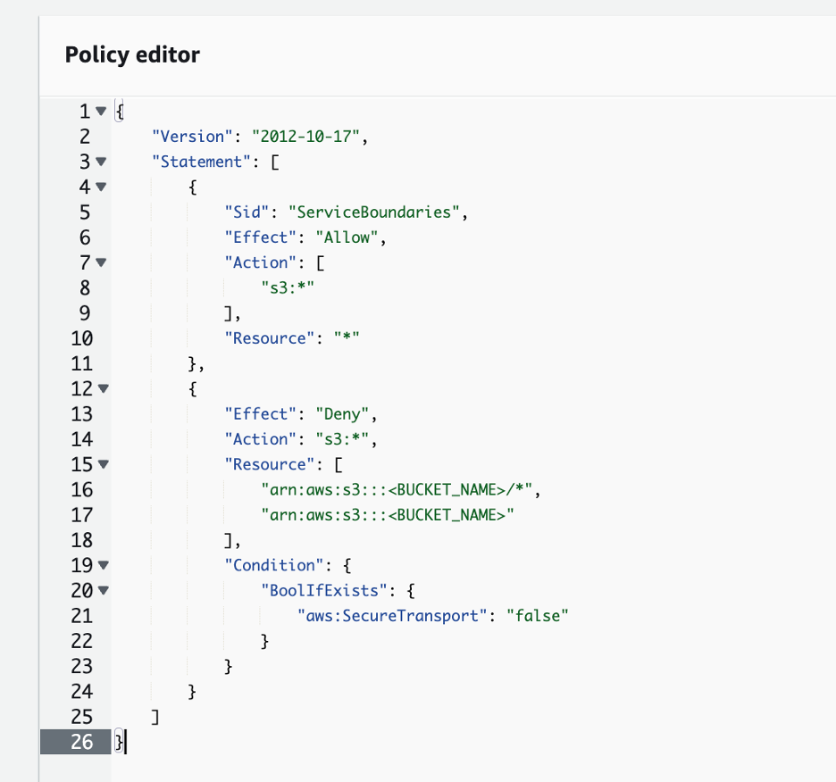Click the Policy editor heading
836x782 pixels.
tap(132, 55)
